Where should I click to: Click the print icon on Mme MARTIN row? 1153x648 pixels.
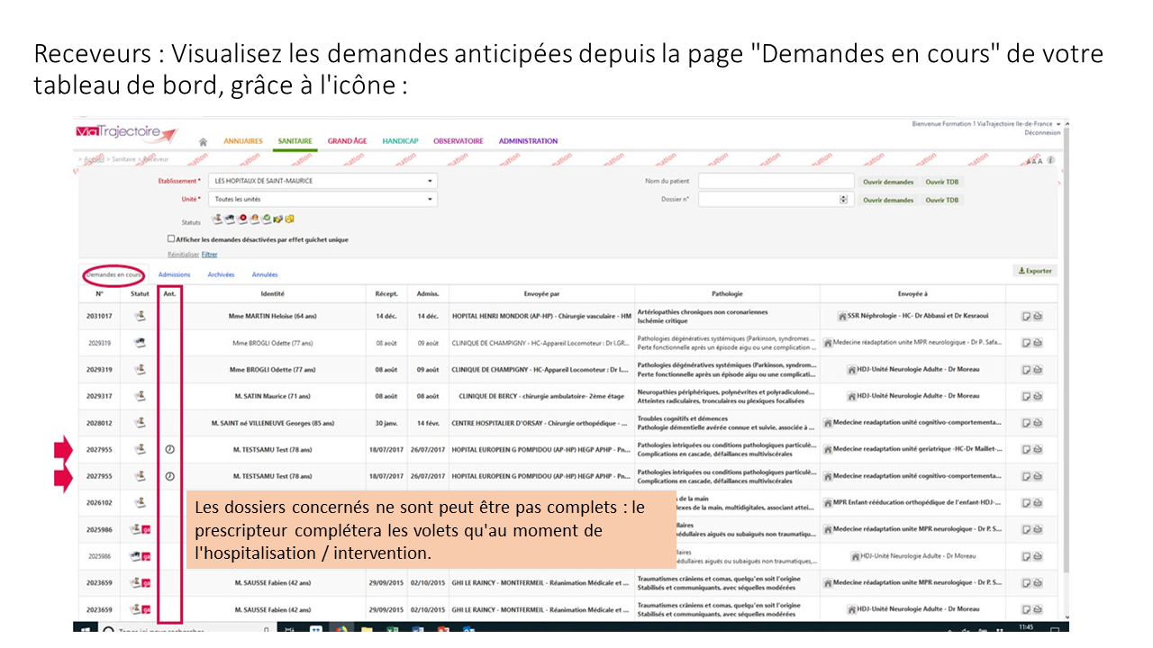pos(1037,316)
